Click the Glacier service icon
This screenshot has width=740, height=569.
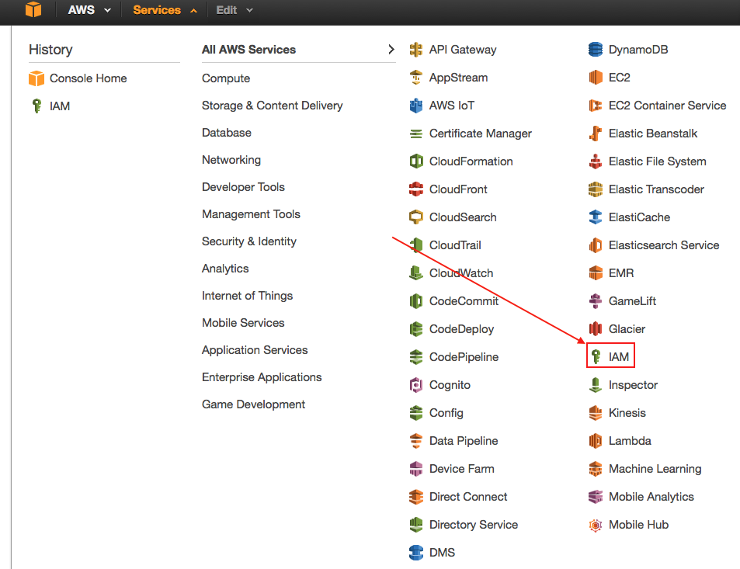click(x=596, y=329)
